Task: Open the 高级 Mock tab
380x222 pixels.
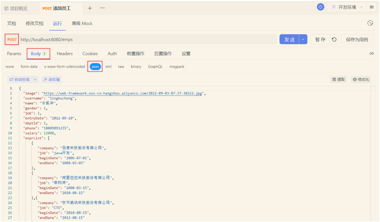Action: (82, 23)
